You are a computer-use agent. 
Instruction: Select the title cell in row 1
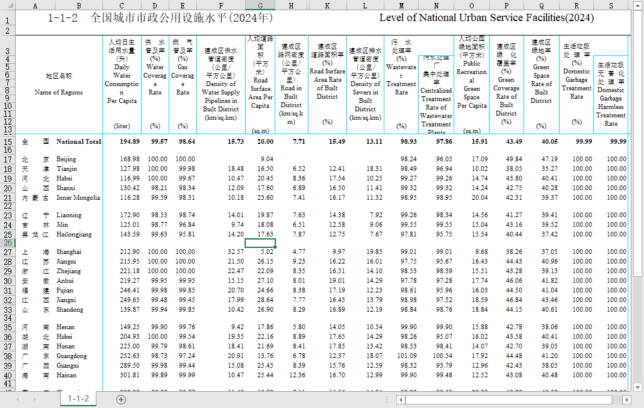[x=161, y=18]
